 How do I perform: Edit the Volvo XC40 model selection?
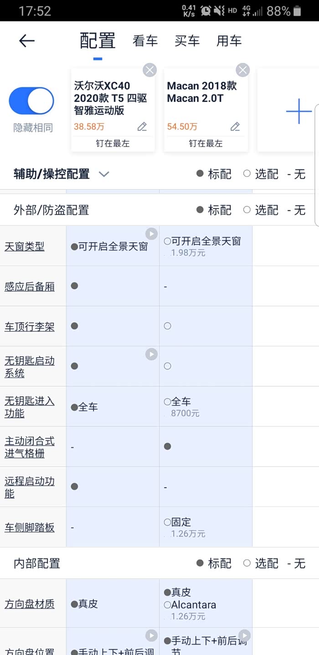(x=142, y=127)
